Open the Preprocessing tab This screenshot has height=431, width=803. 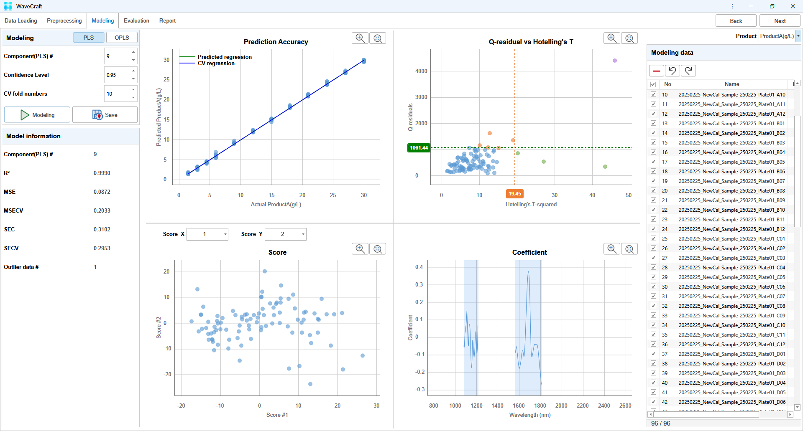click(64, 20)
